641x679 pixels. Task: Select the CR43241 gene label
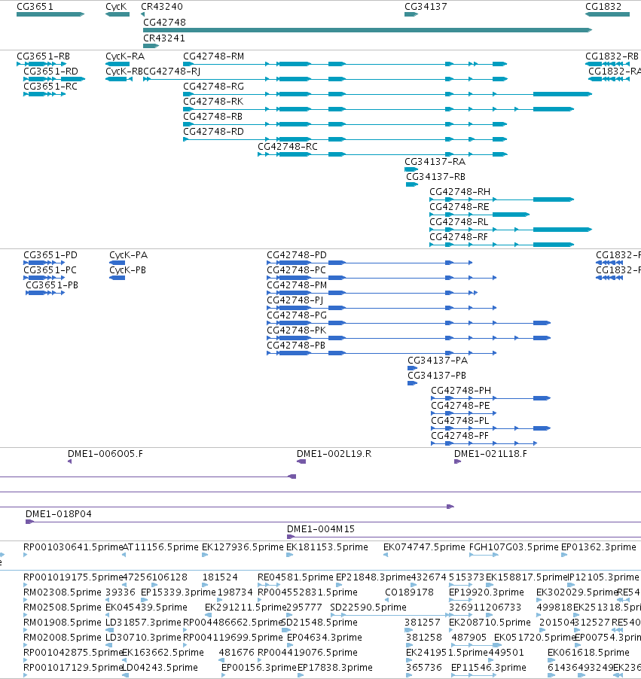(x=163, y=38)
